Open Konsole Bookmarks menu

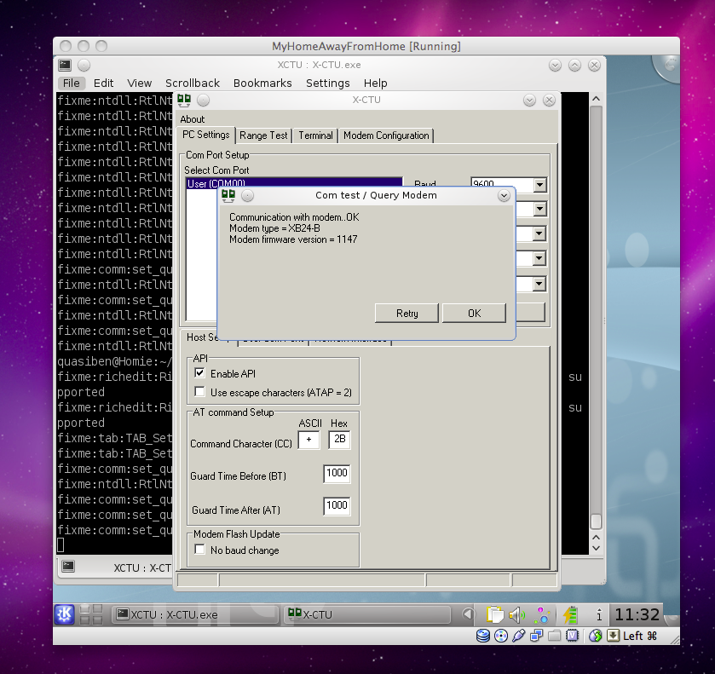pos(262,83)
